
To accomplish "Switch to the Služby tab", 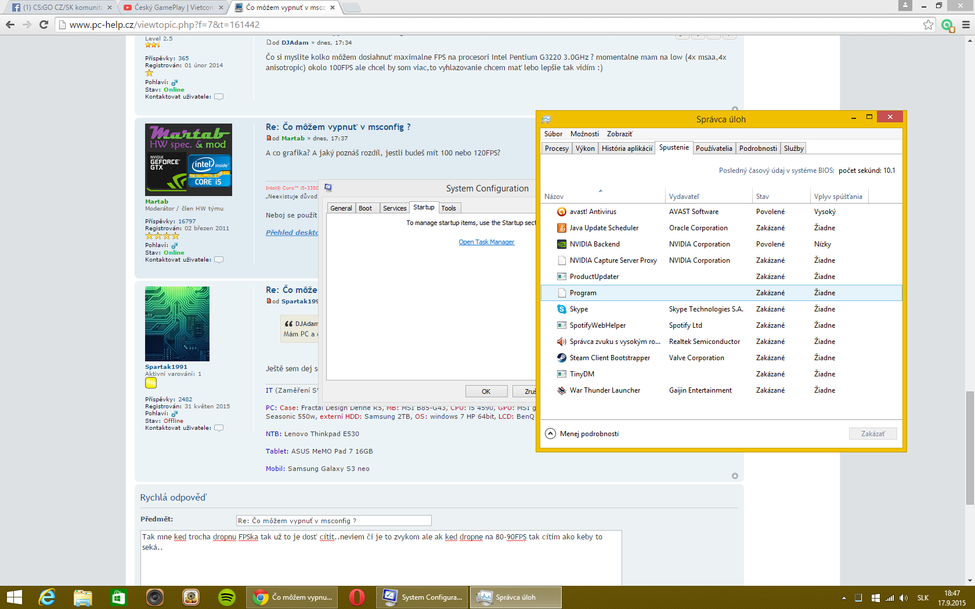I will (793, 148).
